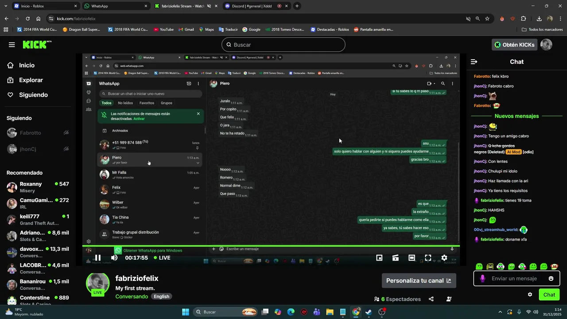Open emoji picker in chat input
The height and width of the screenshot is (319, 567).
(551, 279)
